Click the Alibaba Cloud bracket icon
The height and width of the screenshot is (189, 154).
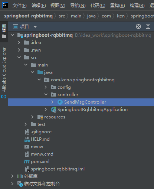point(4,97)
